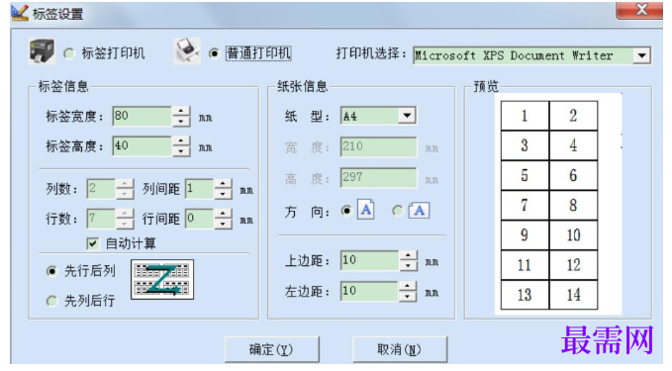Click the 取消(N) button
Screen dimensions: 672x371
coord(400,349)
